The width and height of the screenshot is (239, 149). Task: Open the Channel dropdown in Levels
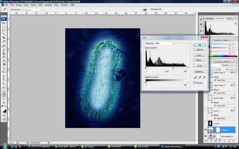(x=165, y=43)
